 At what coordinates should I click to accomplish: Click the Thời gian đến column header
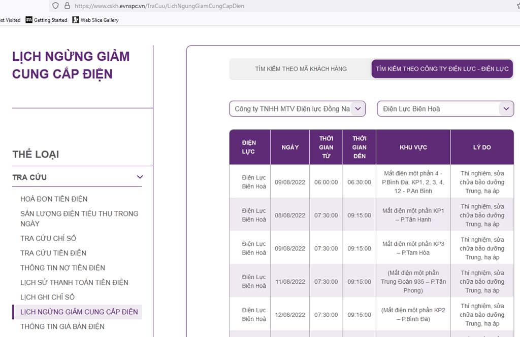coord(359,147)
